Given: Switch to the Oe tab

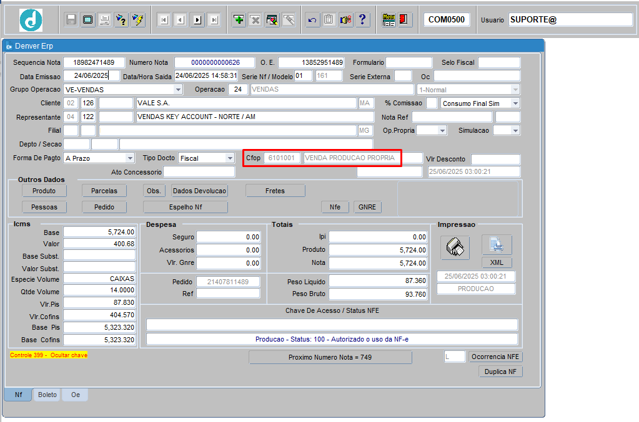Looking at the screenshot, I should click(x=75, y=395).
